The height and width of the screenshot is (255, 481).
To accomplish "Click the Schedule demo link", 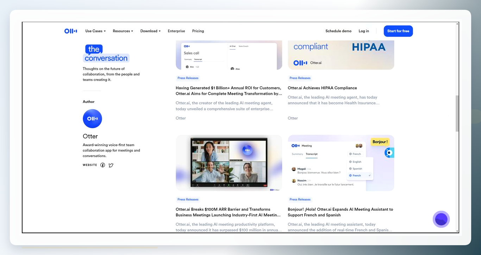I will pos(338,31).
